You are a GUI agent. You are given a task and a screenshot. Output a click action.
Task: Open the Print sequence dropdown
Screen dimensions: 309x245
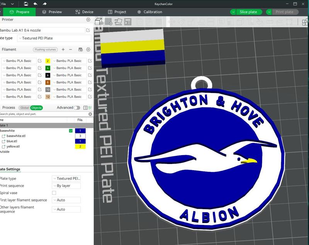point(66,186)
